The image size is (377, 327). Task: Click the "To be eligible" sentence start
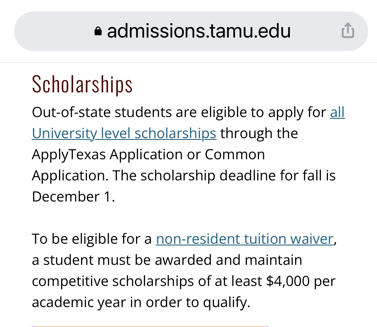pos(71,239)
